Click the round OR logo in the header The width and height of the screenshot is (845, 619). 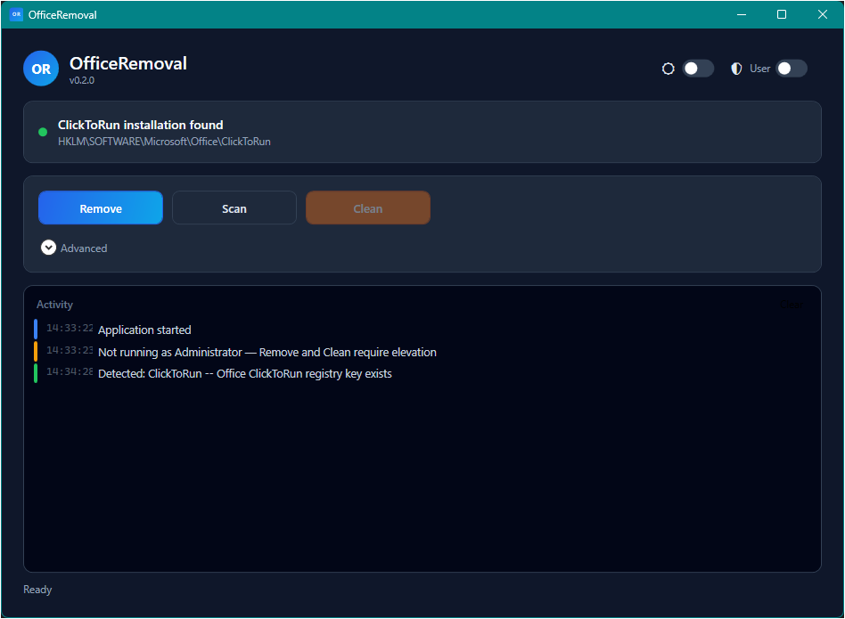[x=41, y=69]
